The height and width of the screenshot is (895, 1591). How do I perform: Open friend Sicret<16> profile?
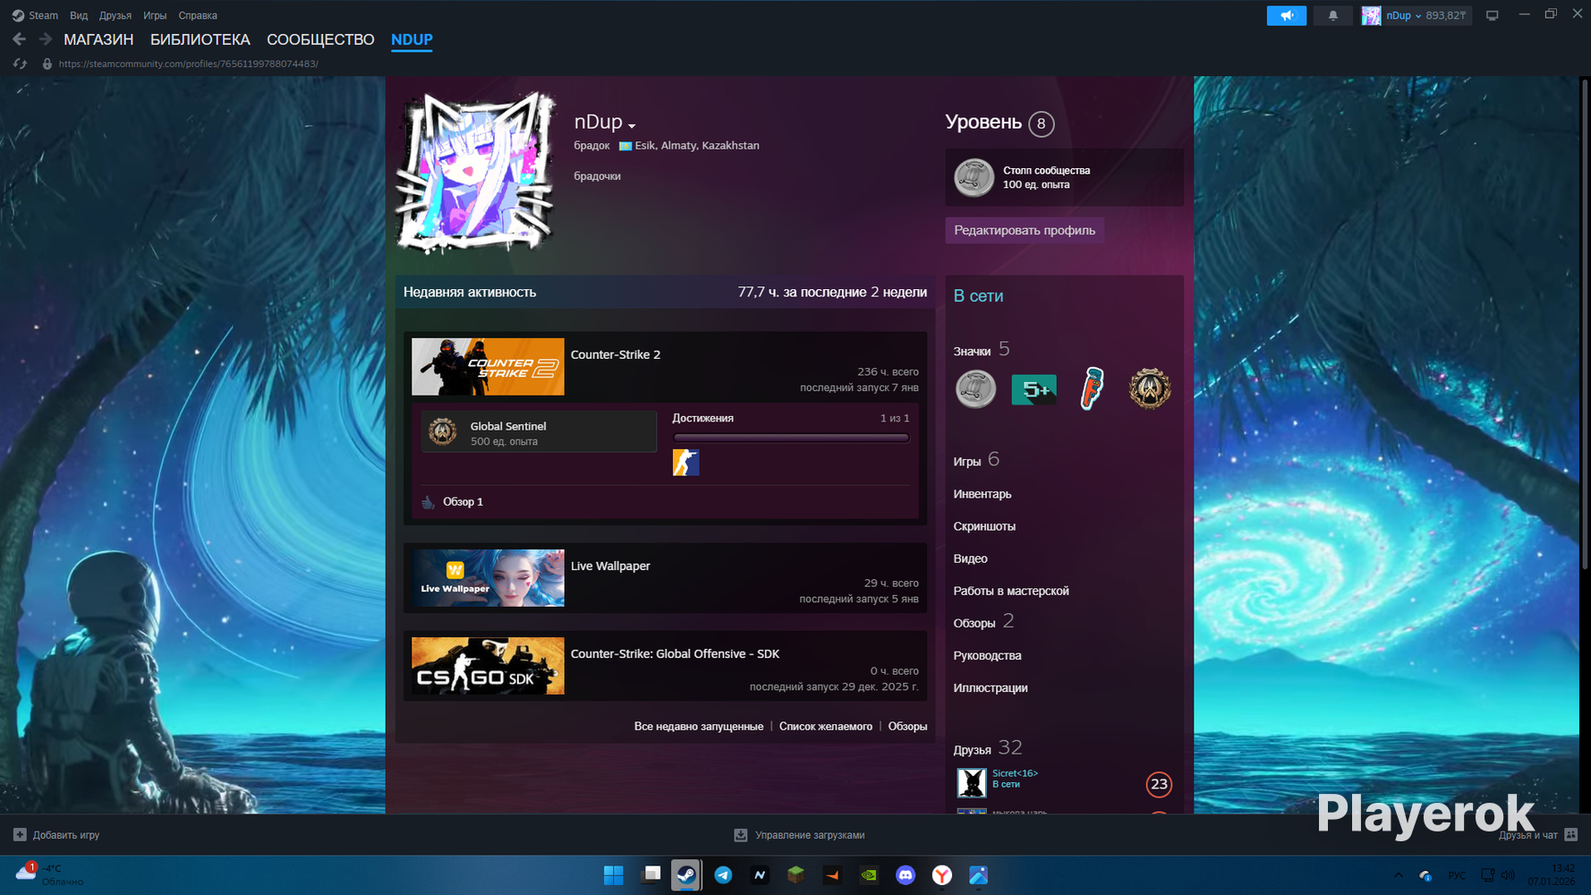pyautogui.click(x=1015, y=773)
